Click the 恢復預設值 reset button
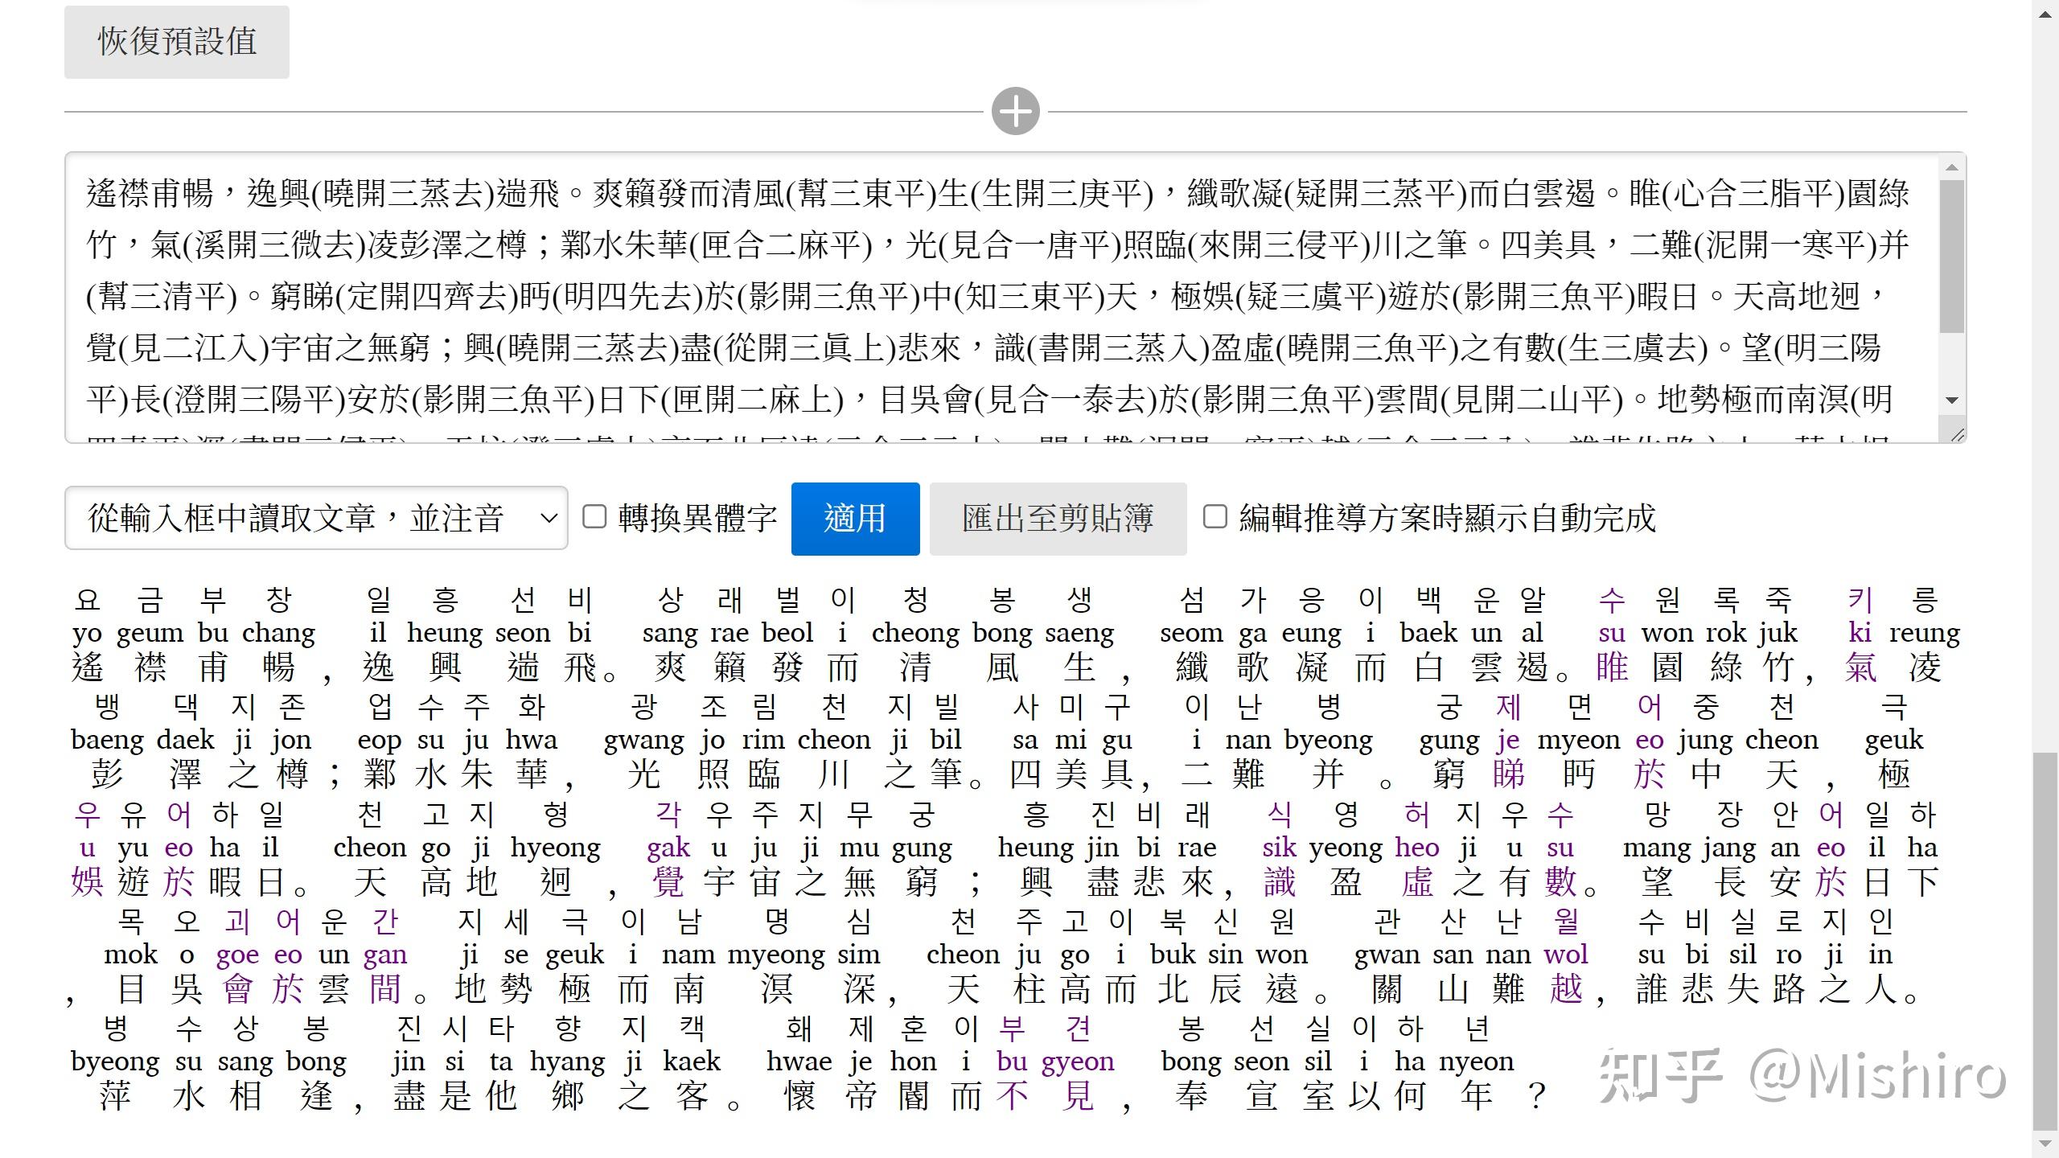The width and height of the screenshot is (2059, 1158). [x=177, y=42]
